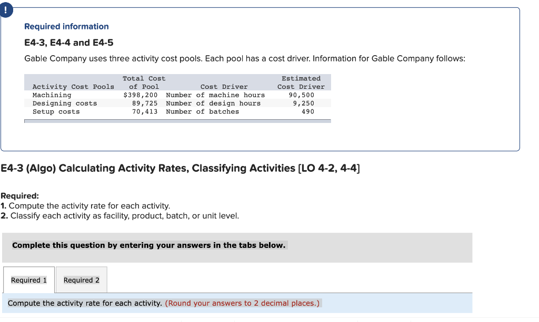Viewport: 539px width, 322px height.
Task: Click the Required information heading
Action: 66,26
